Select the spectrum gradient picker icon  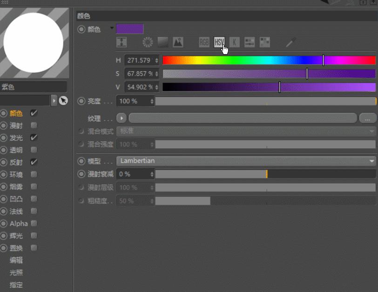pos(162,42)
